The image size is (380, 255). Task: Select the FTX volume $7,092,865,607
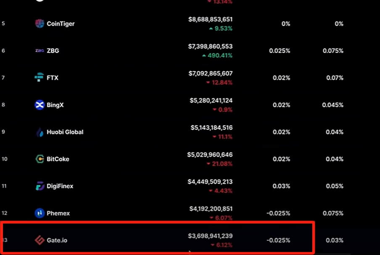[x=210, y=74]
